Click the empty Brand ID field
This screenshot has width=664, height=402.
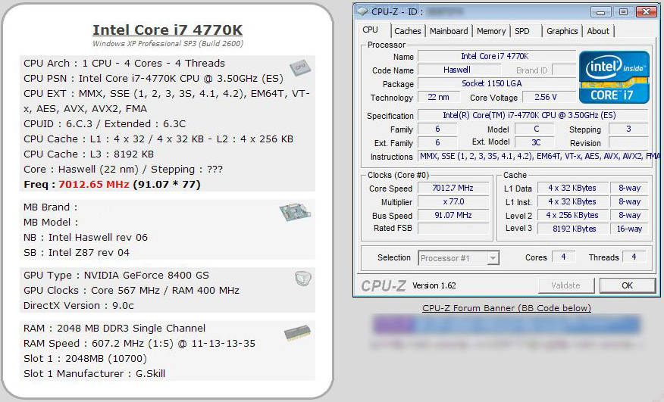click(x=563, y=70)
